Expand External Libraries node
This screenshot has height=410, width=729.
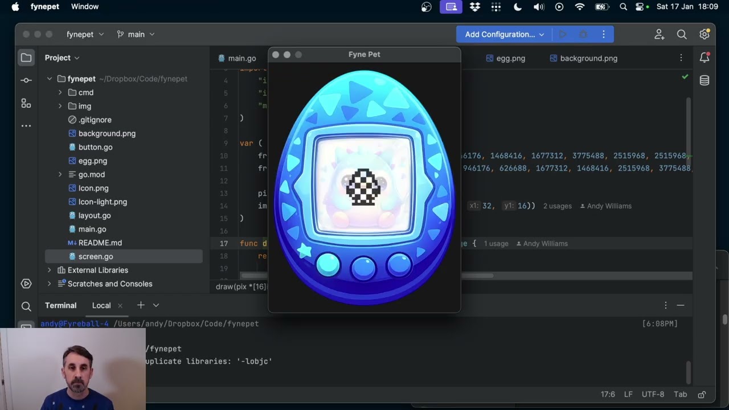[50, 270]
